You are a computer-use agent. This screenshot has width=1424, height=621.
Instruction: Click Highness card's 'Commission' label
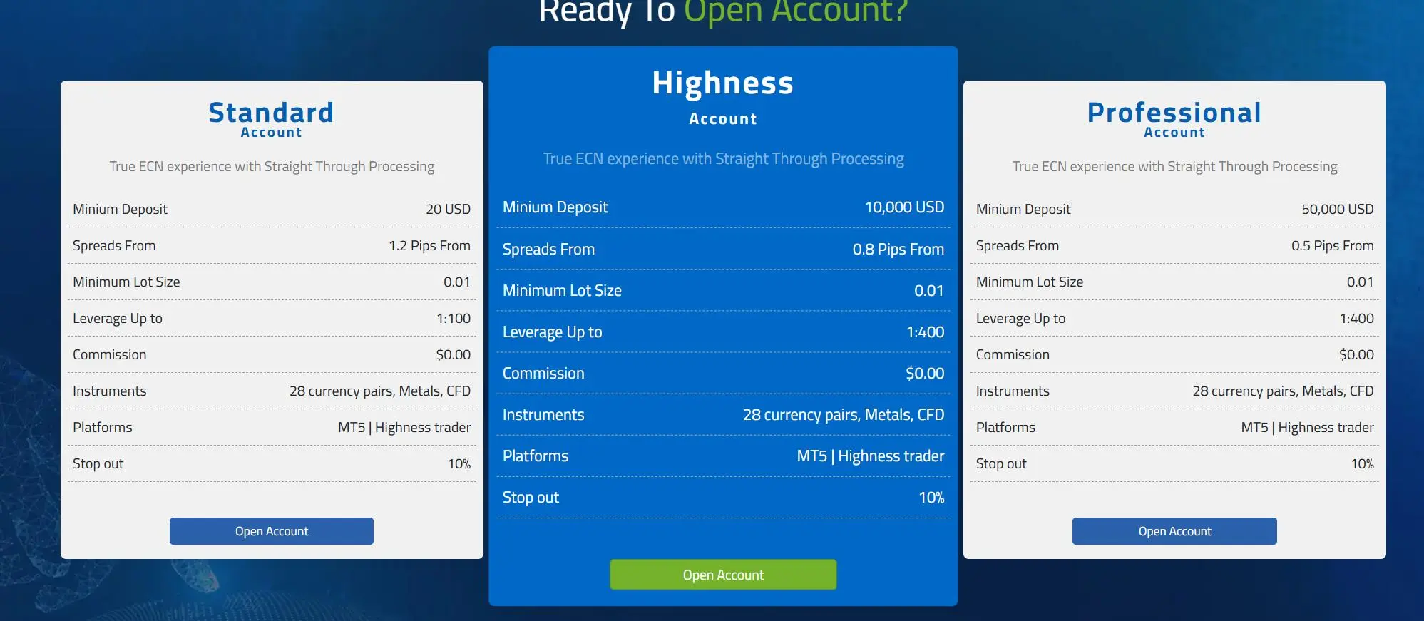pyautogui.click(x=543, y=373)
